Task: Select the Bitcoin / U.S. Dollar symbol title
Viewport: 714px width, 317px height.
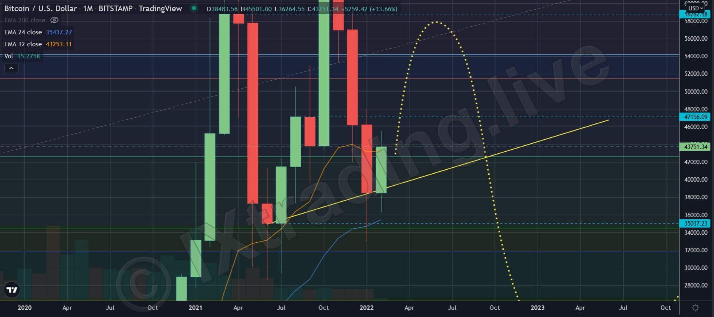Action: point(40,8)
